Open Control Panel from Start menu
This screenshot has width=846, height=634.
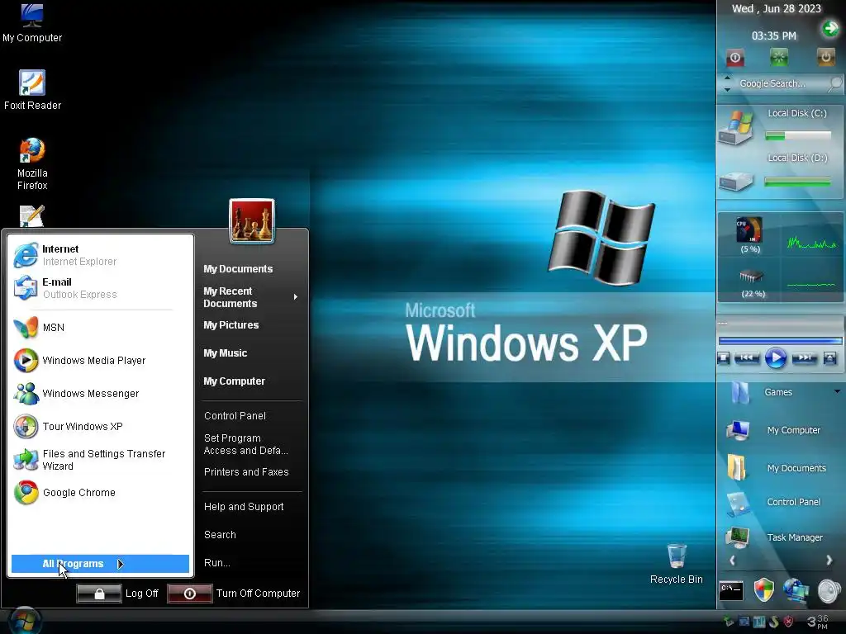235,416
